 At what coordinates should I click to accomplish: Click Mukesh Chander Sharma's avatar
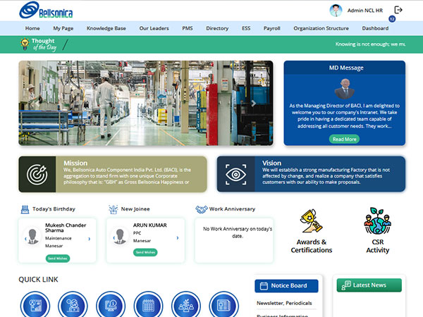[x=32, y=235]
